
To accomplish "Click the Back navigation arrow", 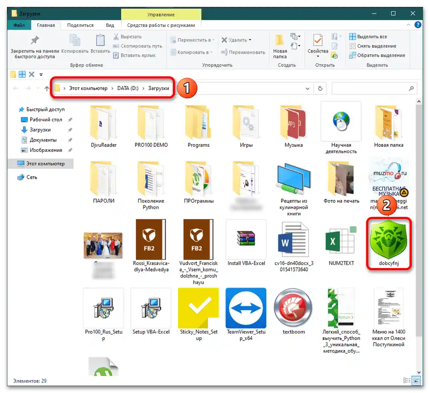I will pos(16,88).
